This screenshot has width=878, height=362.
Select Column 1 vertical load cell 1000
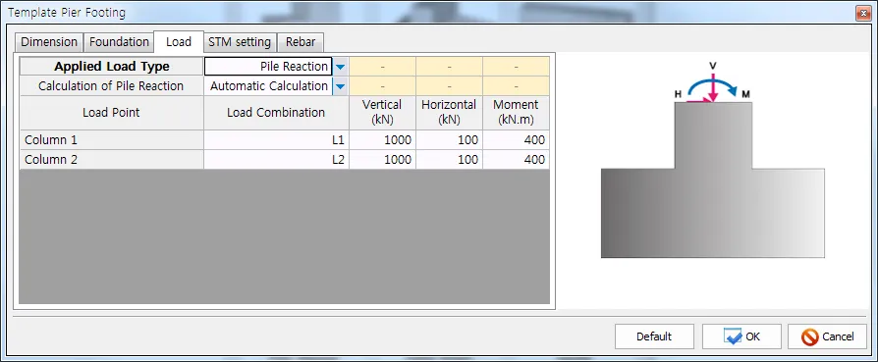382,140
